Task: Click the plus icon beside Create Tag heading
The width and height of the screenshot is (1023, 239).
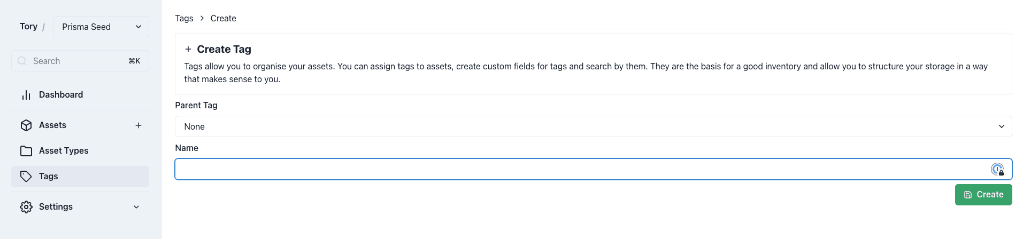Action: [188, 49]
